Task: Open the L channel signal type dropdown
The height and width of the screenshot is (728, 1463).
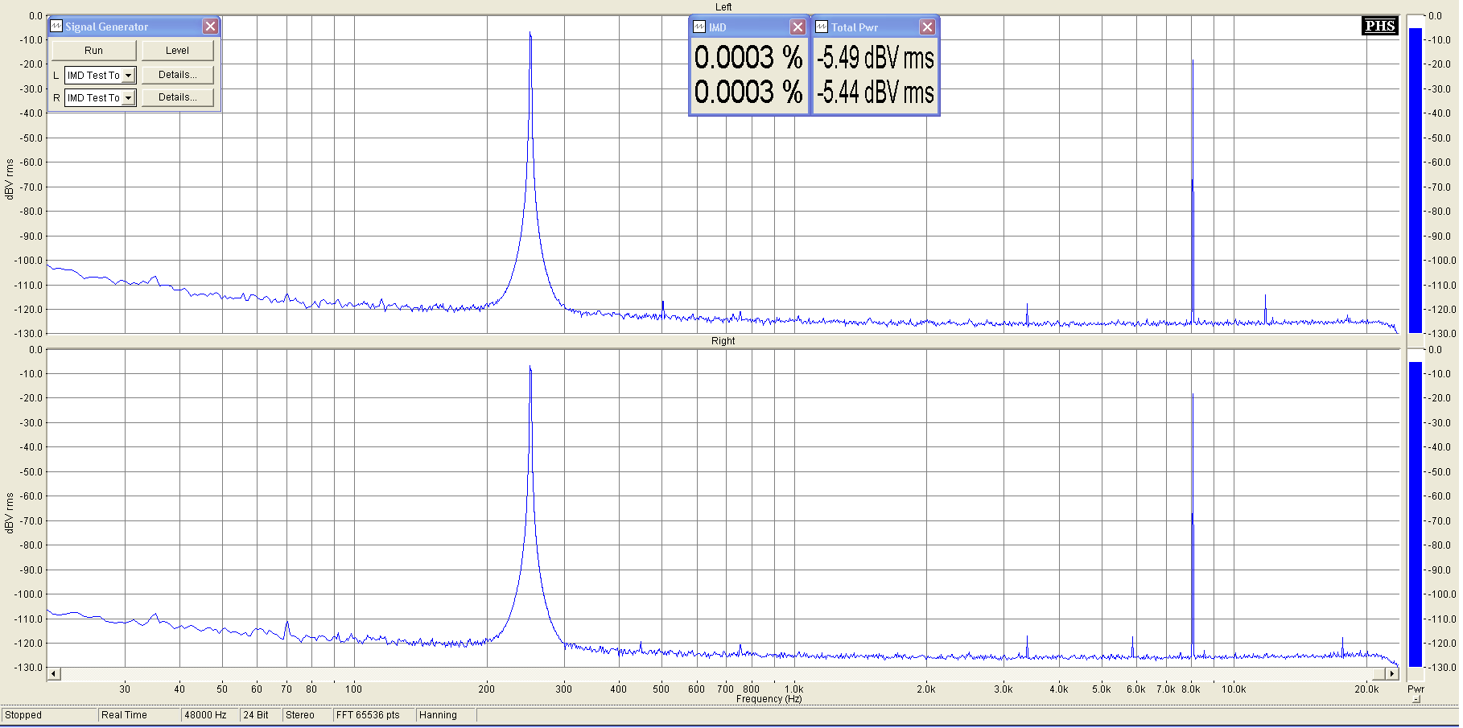Action: click(128, 76)
